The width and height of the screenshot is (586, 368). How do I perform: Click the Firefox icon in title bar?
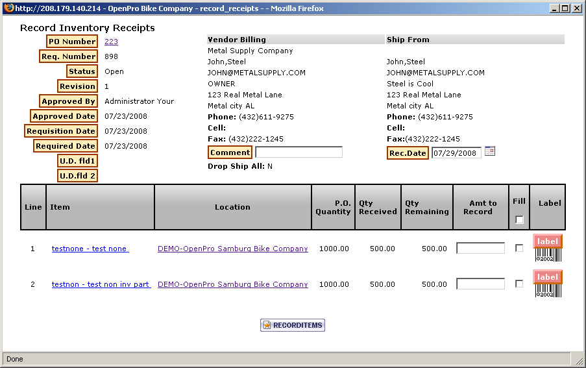(7, 8)
